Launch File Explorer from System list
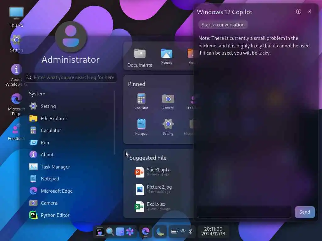The width and height of the screenshot is (322, 241). click(48, 118)
